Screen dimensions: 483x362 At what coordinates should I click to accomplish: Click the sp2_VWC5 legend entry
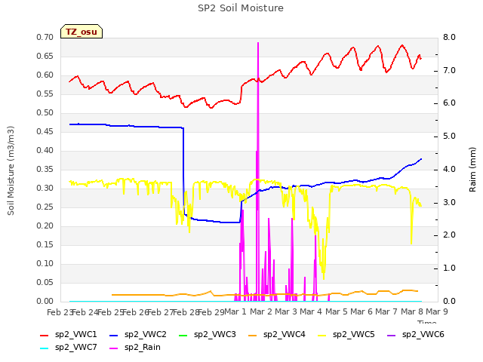[346, 334]
